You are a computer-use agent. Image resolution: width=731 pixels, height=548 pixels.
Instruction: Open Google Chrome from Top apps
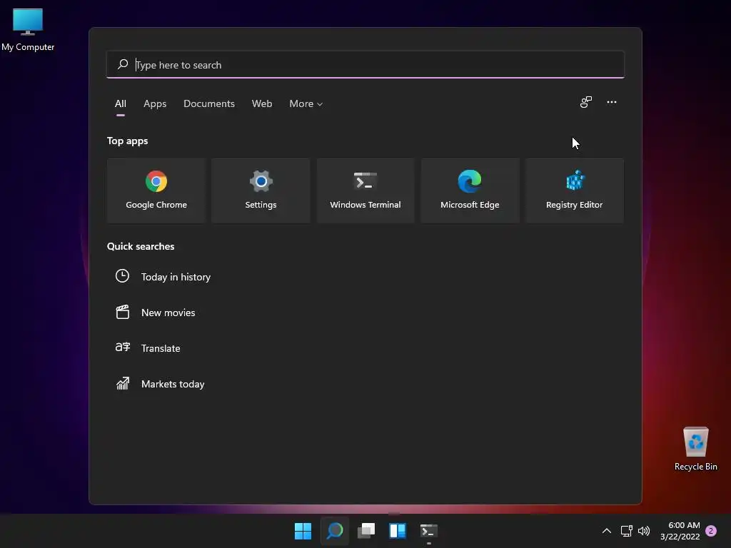[x=156, y=190]
